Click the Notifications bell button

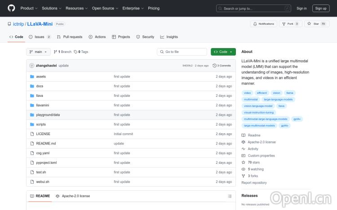click(264, 24)
